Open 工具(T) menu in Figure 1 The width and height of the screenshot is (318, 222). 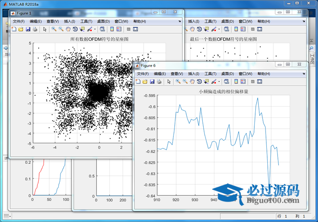[86, 21]
